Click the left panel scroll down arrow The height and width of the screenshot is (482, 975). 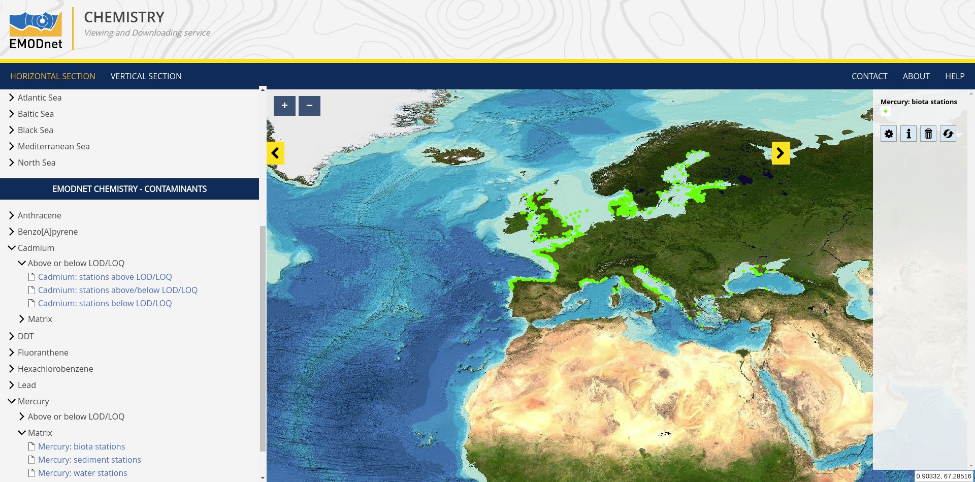click(263, 478)
